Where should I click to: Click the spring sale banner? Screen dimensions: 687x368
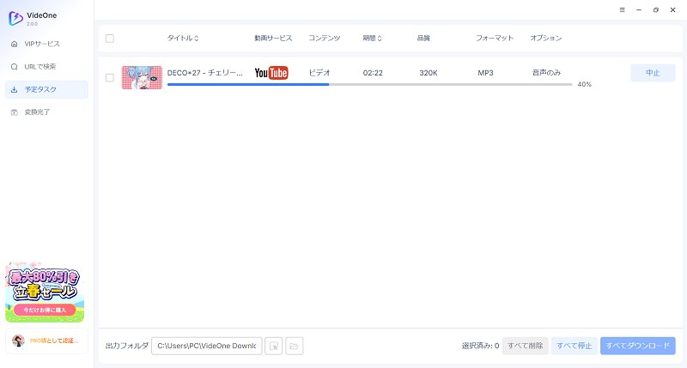pos(45,292)
